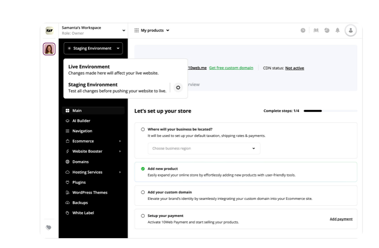This screenshot has width=379, height=248.
Task: Select the 'Add your custom domain' radio circle
Action: (x=143, y=192)
